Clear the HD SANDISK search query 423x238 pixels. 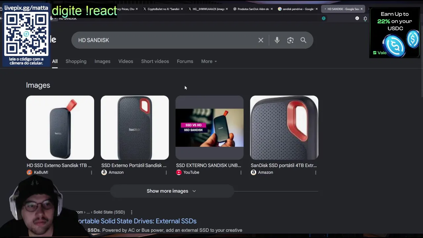pyautogui.click(x=261, y=40)
